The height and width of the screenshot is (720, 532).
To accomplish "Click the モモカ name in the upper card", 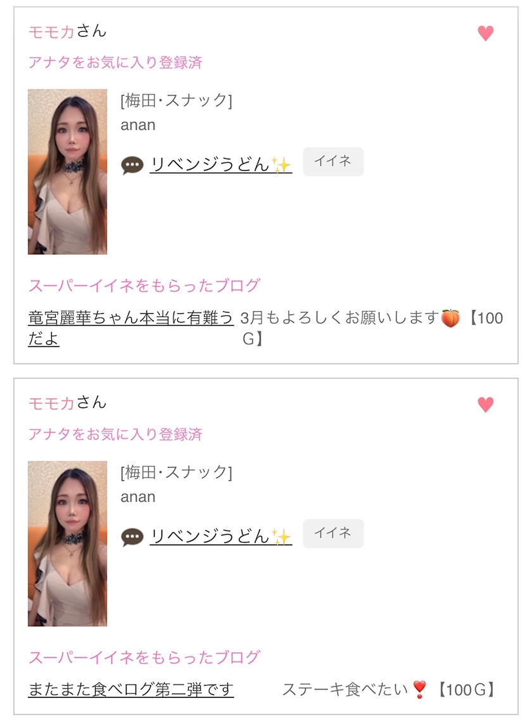I will click(51, 32).
